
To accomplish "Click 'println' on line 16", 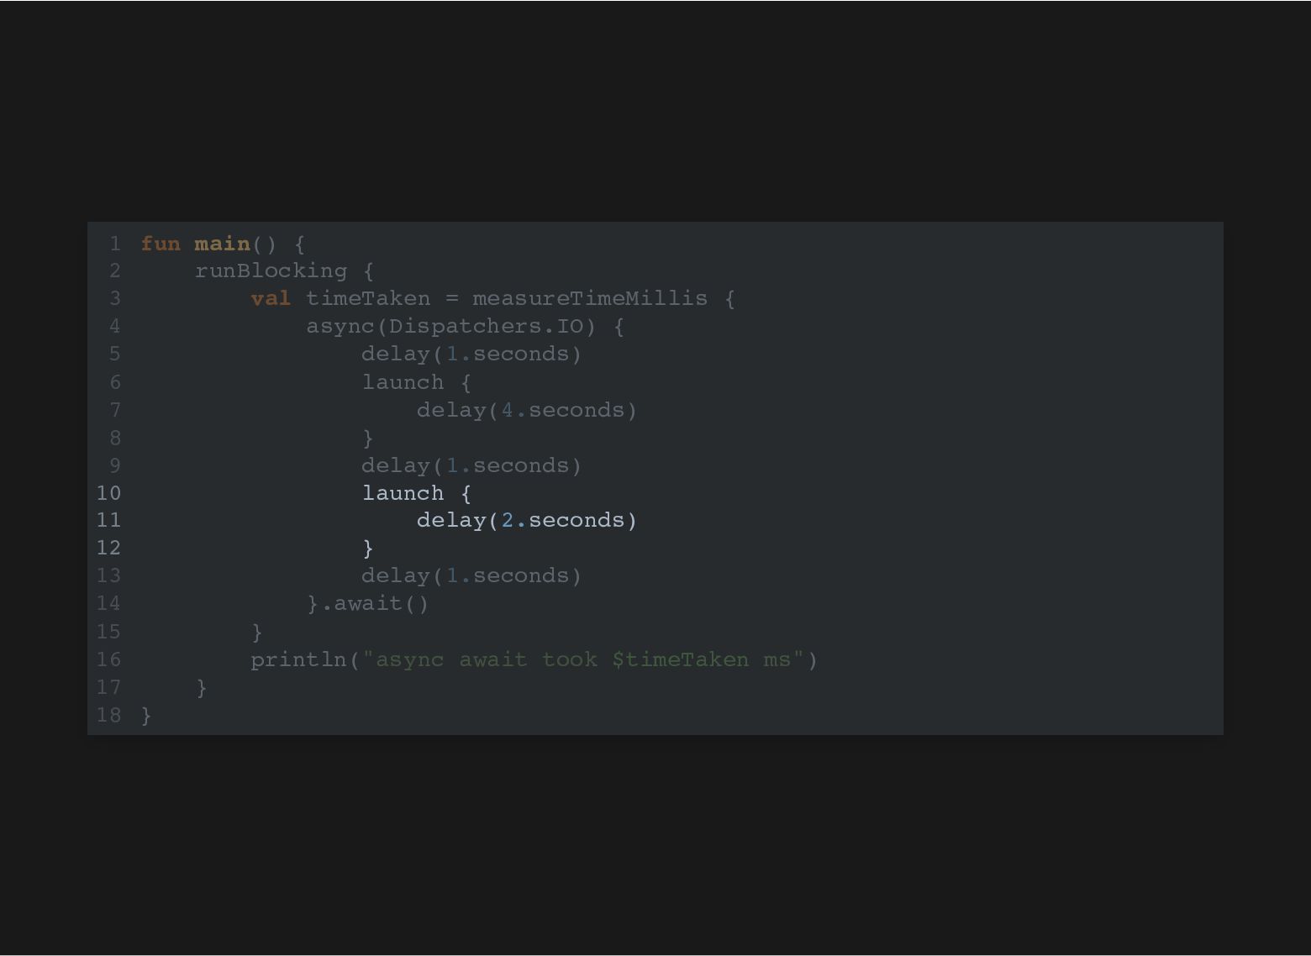I will (x=298, y=659).
